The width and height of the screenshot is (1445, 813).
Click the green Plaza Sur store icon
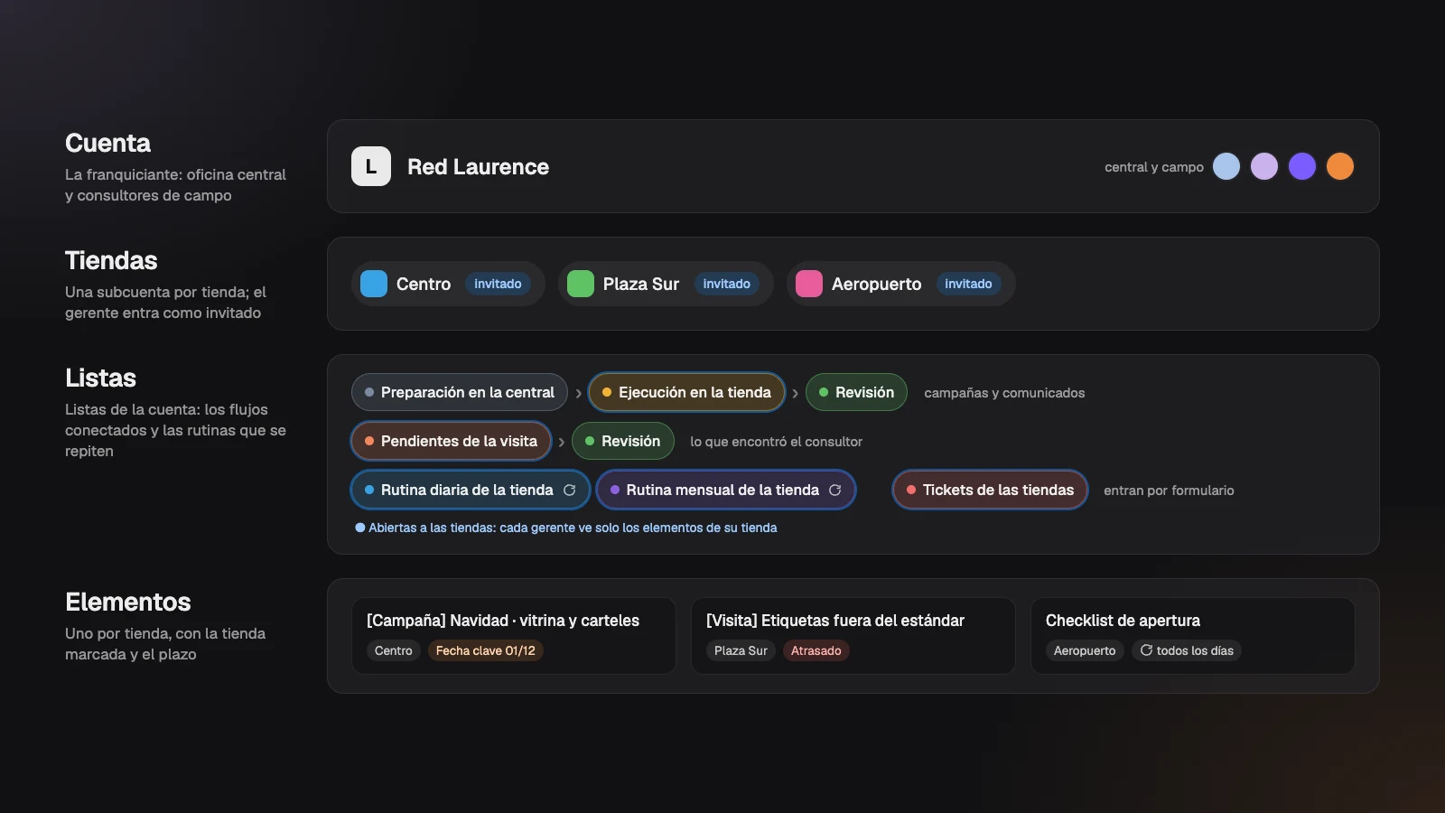[x=581, y=284]
